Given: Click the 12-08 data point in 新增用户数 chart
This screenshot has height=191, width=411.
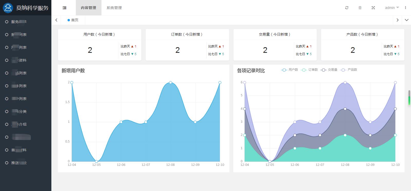Looking at the screenshot, I should coord(171,83).
